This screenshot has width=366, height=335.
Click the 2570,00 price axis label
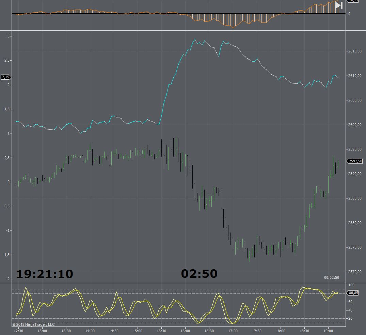pyautogui.click(x=355, y=272)
